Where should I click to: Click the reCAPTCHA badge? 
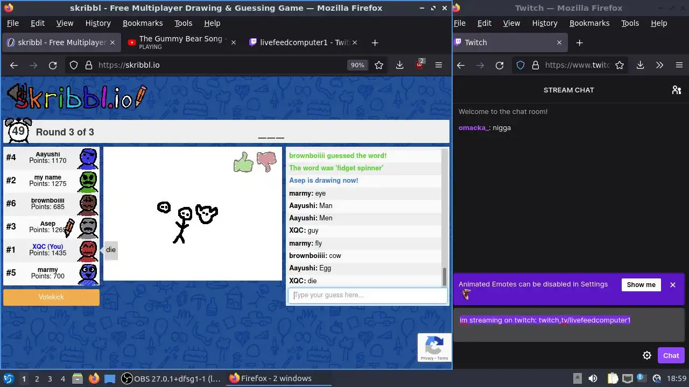(434, 347)
